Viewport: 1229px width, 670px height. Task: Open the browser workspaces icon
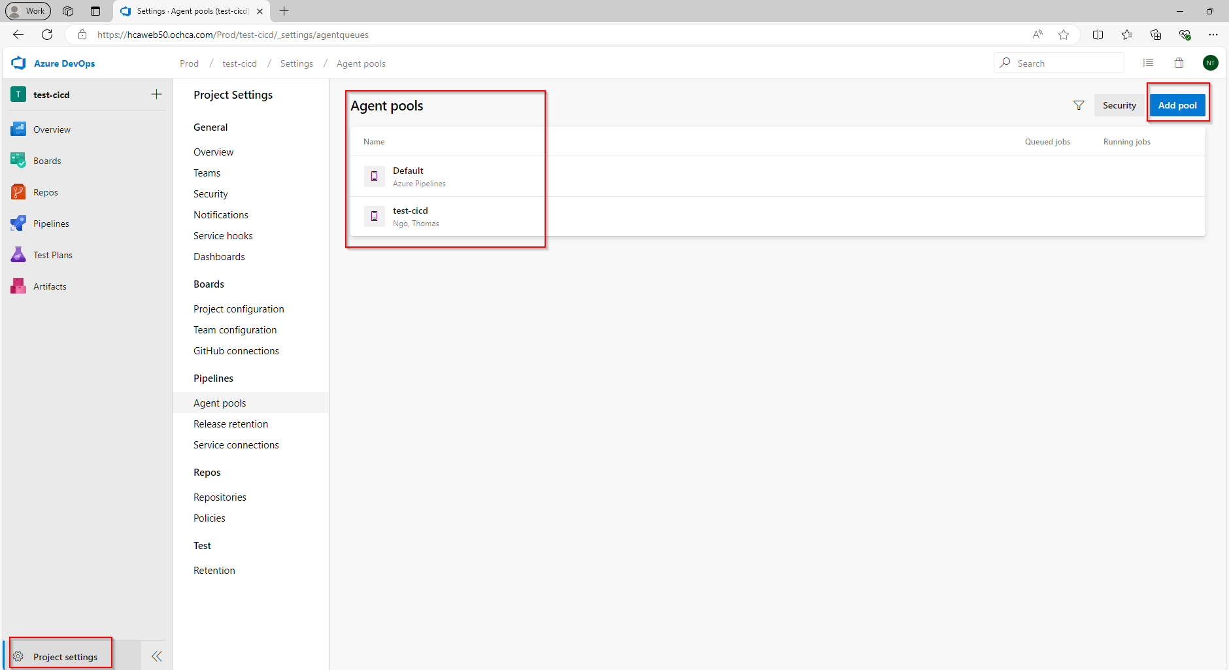[68, 11]
